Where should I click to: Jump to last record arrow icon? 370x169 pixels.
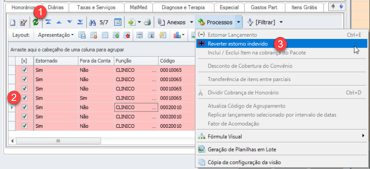point(80,22)
